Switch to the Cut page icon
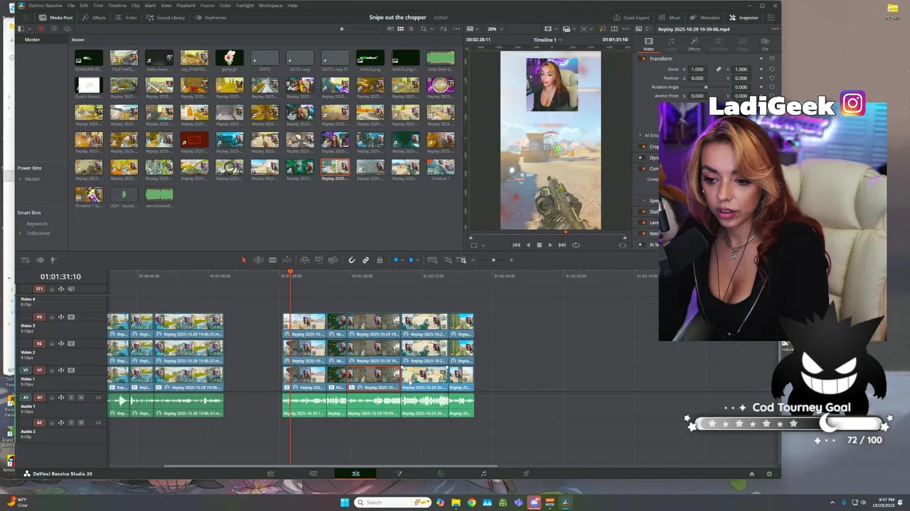This screenshot has height=511, width=910. click(x=313, y=473)
